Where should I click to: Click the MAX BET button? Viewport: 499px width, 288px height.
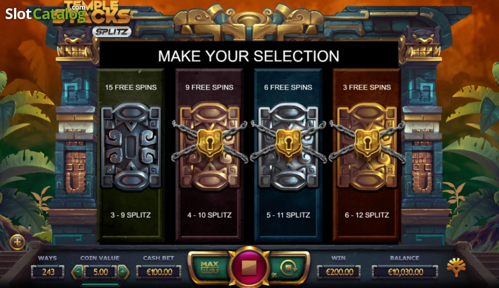pos(210,267)
